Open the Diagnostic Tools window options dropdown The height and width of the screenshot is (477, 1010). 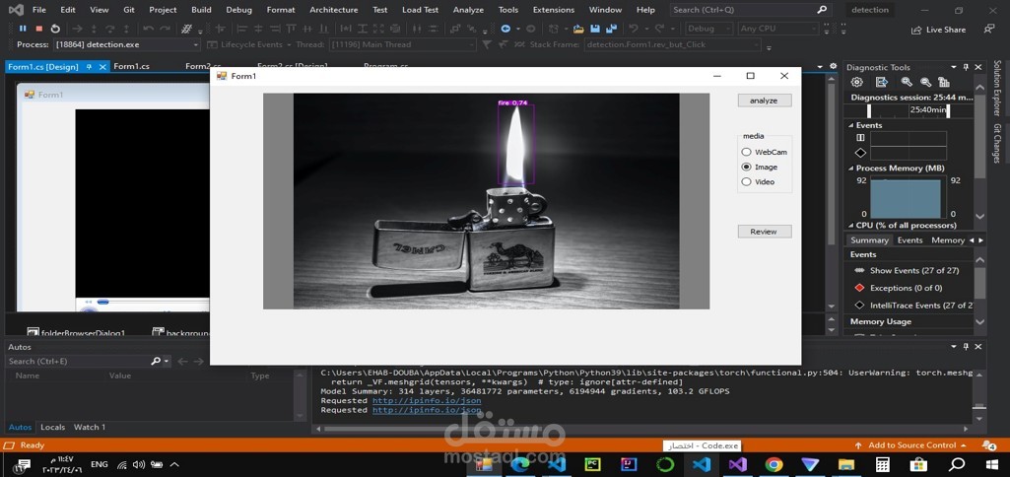click(953, 67)
